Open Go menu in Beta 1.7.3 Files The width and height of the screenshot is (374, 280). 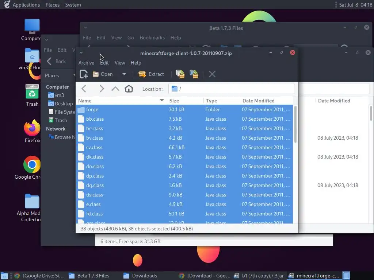(130, 38)
